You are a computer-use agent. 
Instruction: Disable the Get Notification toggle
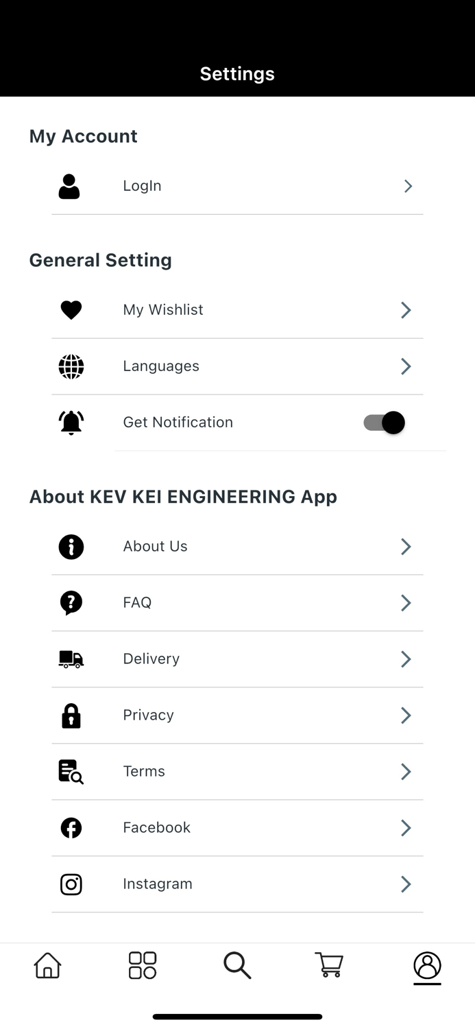[x=382, y=423]
